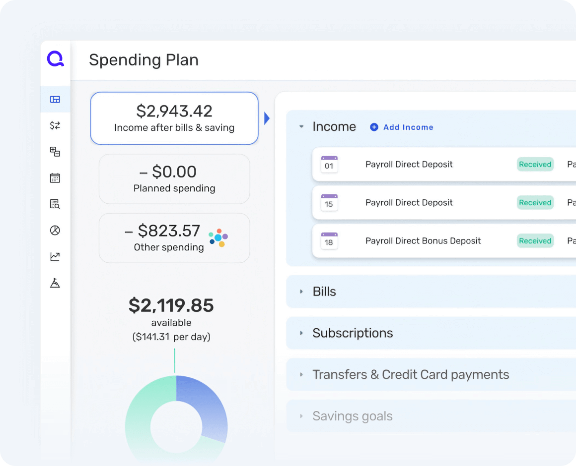Open the Calendar view from the sidebar
Viewport: 576px width, 466px height.
click(55, 177)
